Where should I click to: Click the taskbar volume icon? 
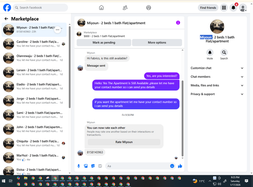(x=220, y=184)
